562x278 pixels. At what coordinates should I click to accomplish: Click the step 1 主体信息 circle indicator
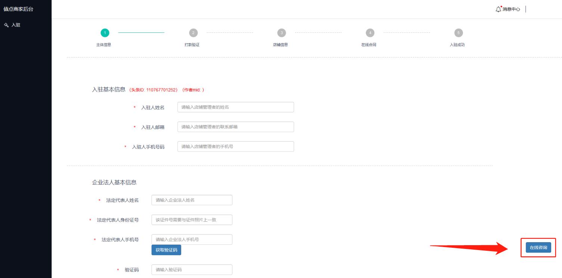pos(105,33)
